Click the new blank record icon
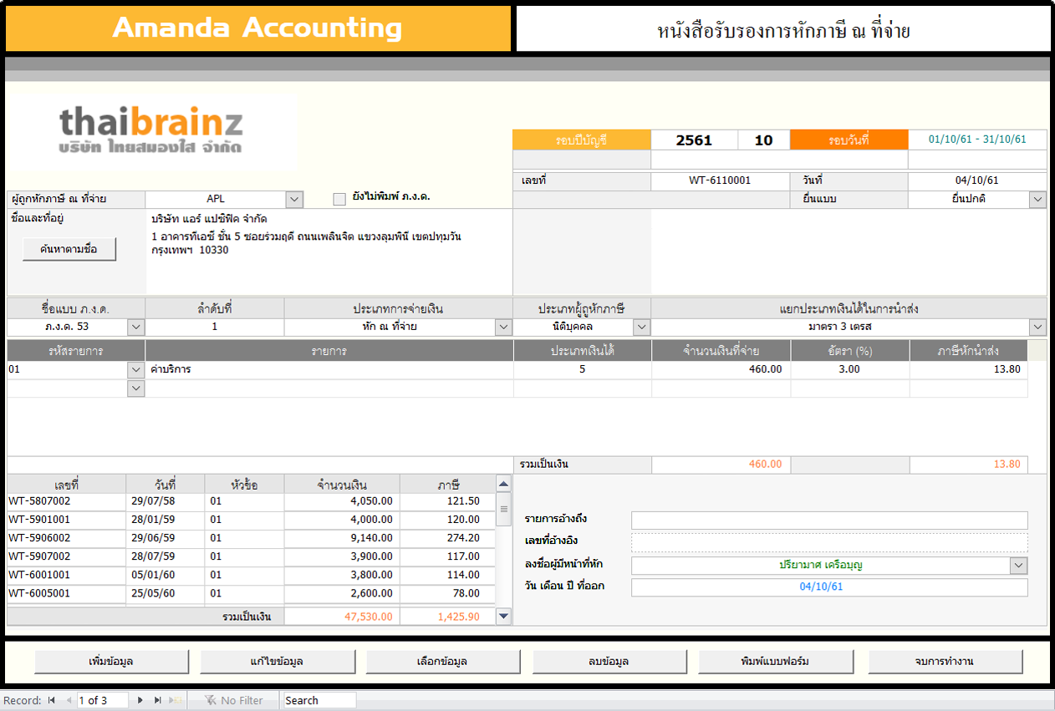 [x=175, y=700]
